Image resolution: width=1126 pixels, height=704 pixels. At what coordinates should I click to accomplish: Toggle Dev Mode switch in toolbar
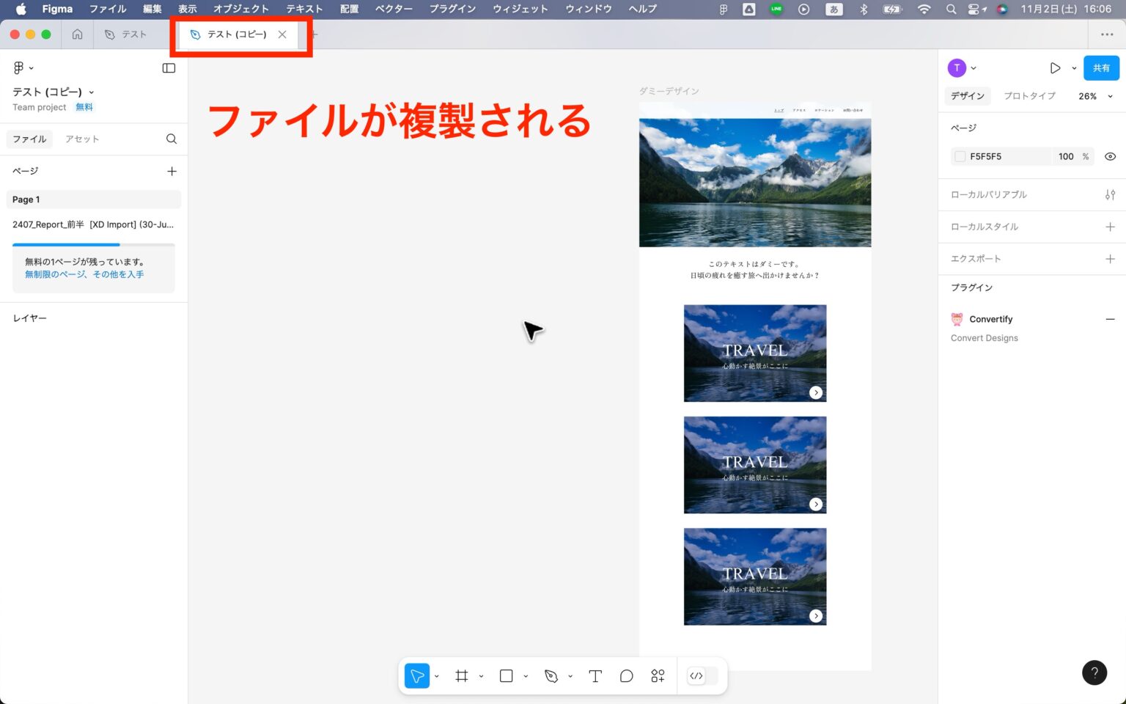701,676
